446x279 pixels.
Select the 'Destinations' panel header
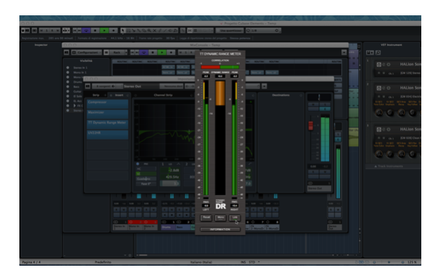pyautogui.click(x=280, y=95)
